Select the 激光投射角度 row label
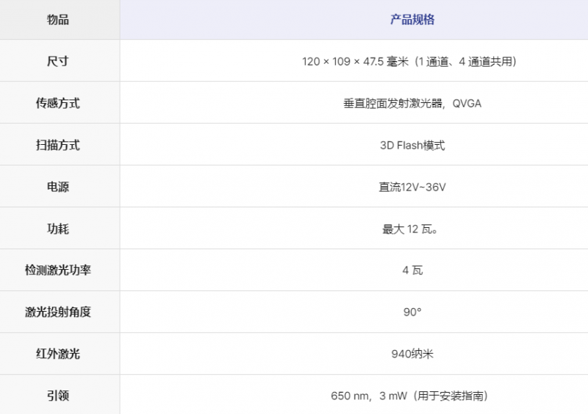The height and width of the screenshot is (414, 588). click(58, 313)
